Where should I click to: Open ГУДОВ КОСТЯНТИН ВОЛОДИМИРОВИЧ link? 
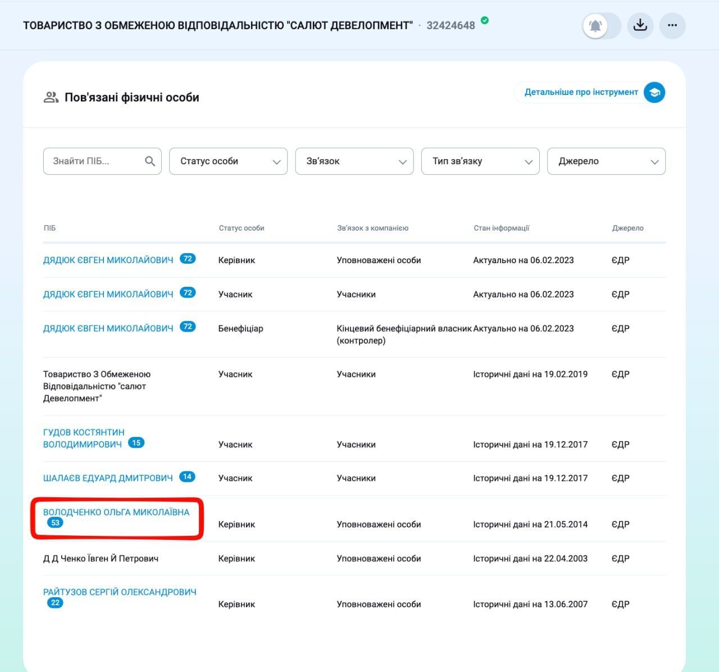click(84, 438)
